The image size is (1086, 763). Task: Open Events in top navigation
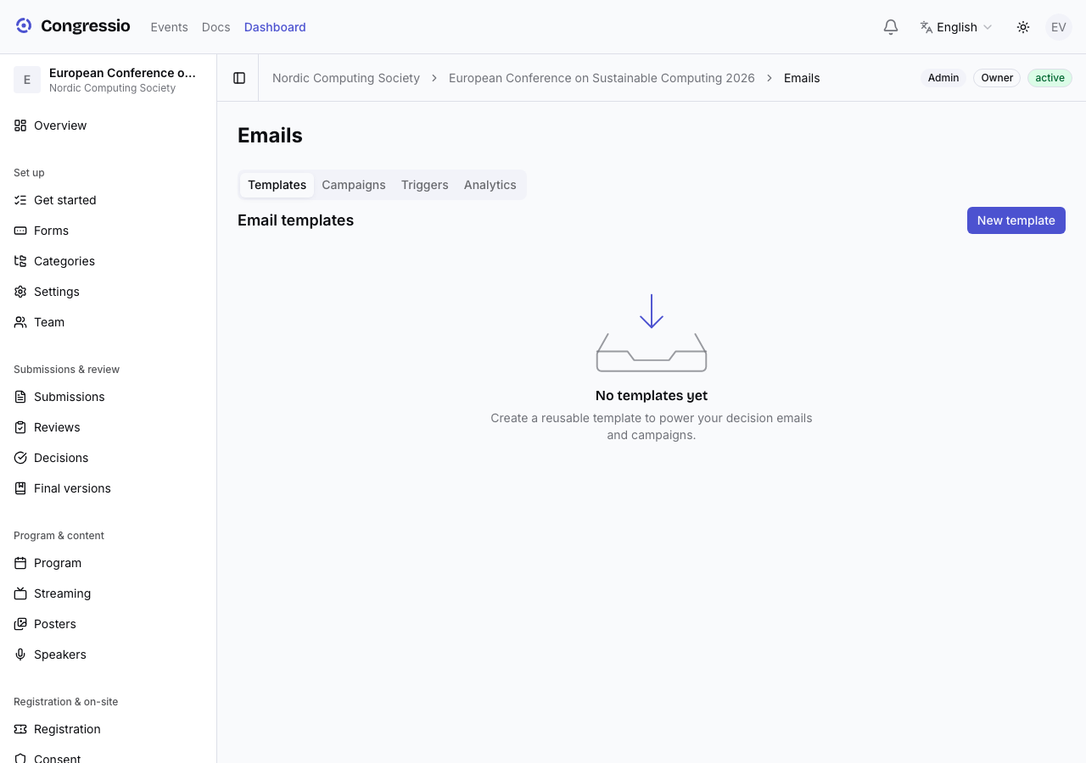[169, 27]
